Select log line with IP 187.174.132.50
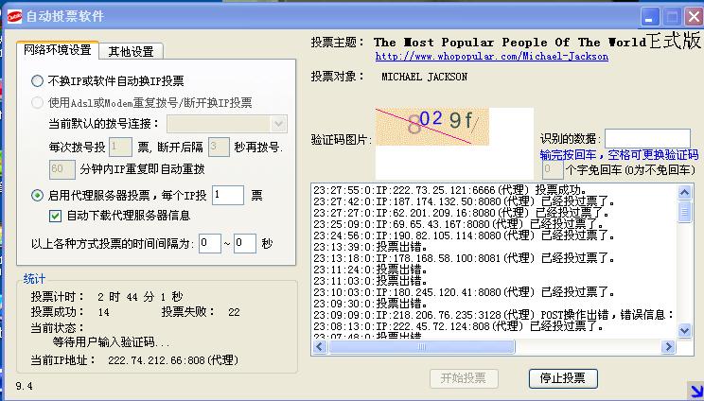Image resolution: width=704 pixels, height=401 pixels. (x=465, y=201)
